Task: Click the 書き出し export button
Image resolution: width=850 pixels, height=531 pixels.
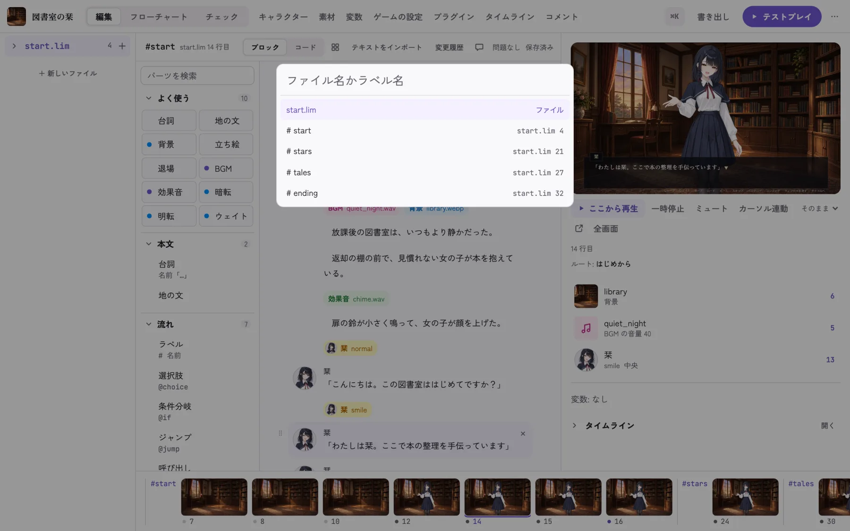Action: (x=713, y=17)
